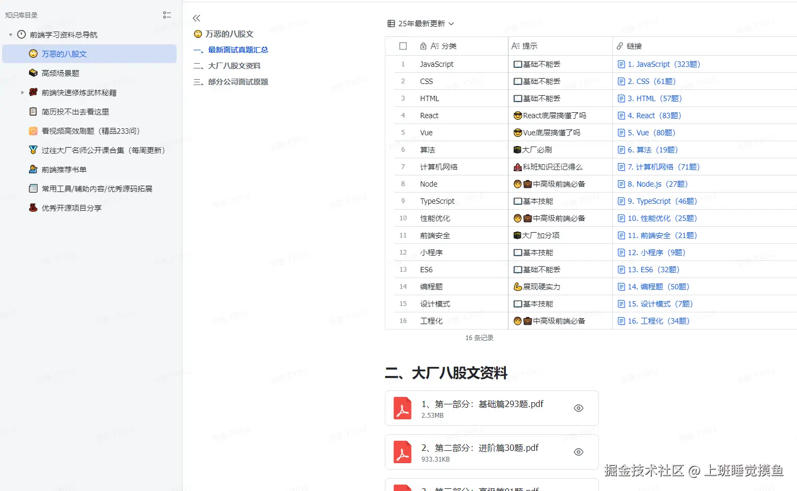
Task: Click the 展现硬实力 hint cell
Action: (x=560, y=287)
